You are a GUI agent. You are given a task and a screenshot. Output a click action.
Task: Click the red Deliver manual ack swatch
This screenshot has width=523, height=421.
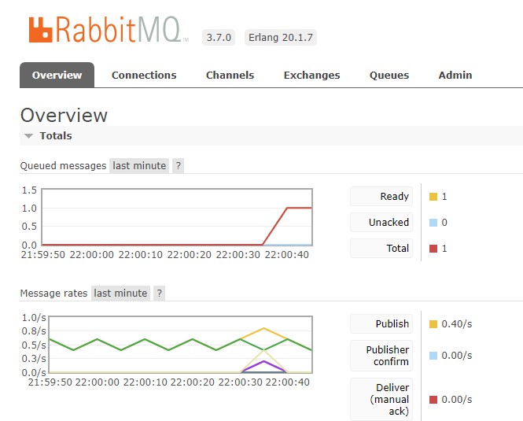coord(433,400)
